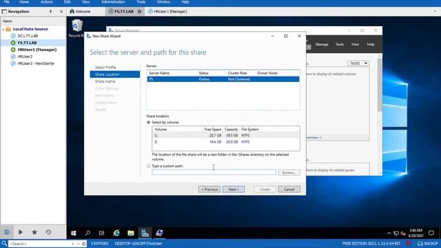441x248 pixels.
Task: Select the connections icon at Navigation footer left
Action: [7, 232]
